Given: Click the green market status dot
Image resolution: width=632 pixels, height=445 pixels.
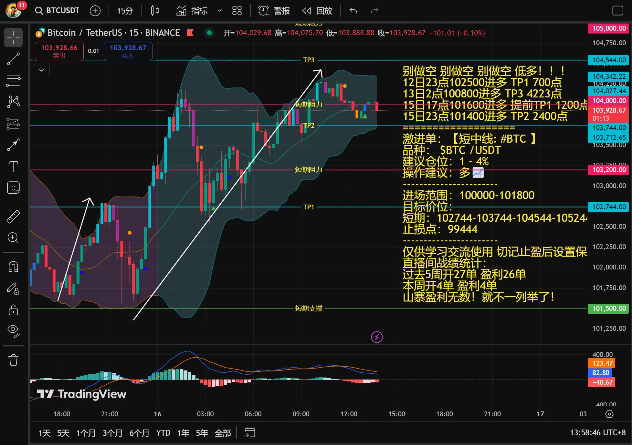Looking at the screenshot, I should coord(209,33).
